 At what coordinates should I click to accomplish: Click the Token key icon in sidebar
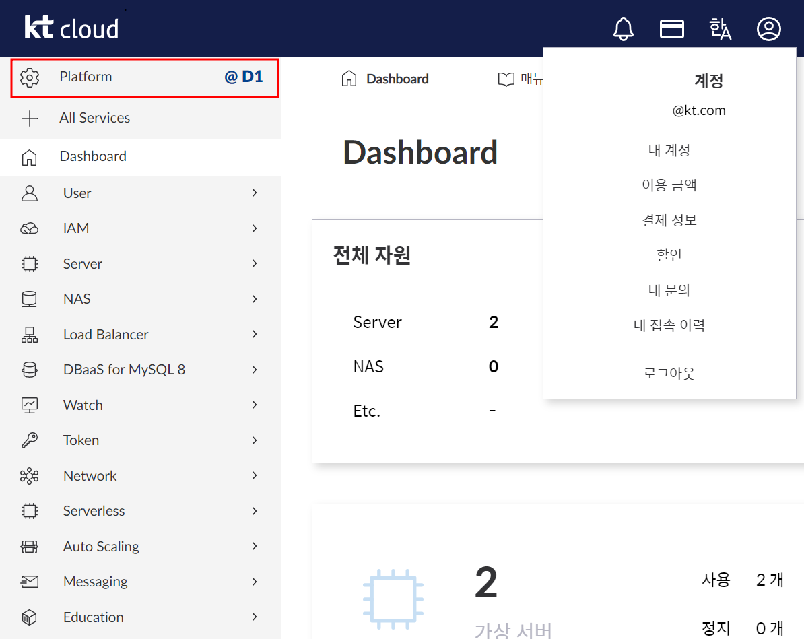point(30,440)
